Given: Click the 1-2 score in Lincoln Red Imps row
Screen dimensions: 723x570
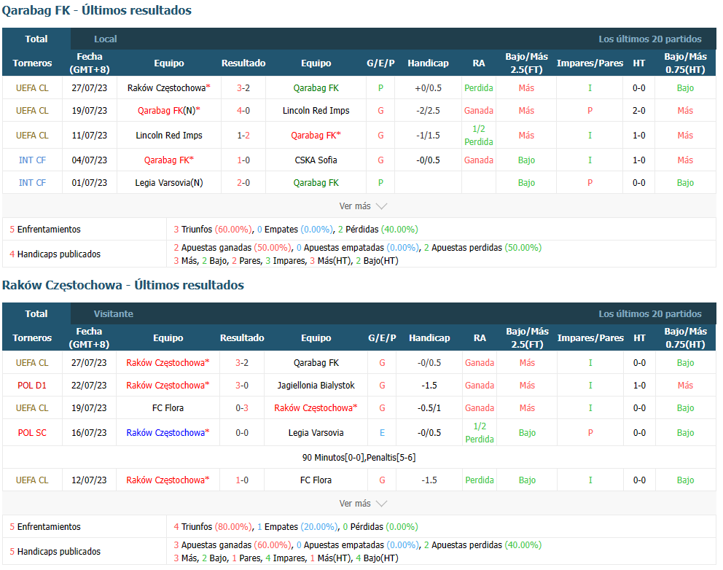Looking at the screenshot, I should tap(243, 136).
